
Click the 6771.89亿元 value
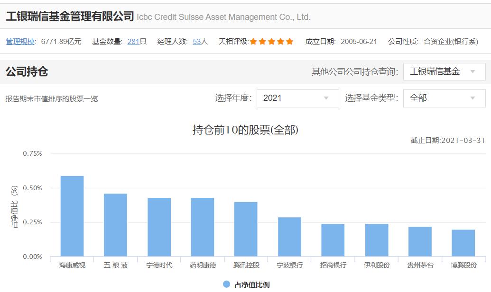pyautogui.click(x=61, y=42)
